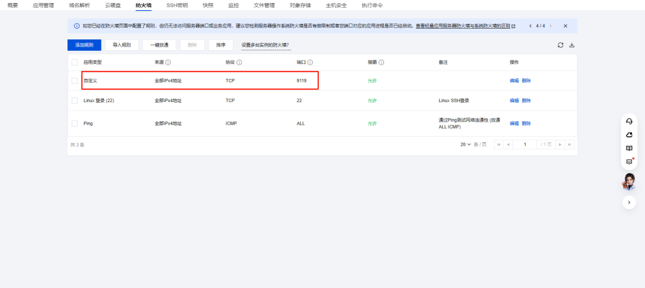Click the ICMP protocol cell

click(x=231, y=124)
